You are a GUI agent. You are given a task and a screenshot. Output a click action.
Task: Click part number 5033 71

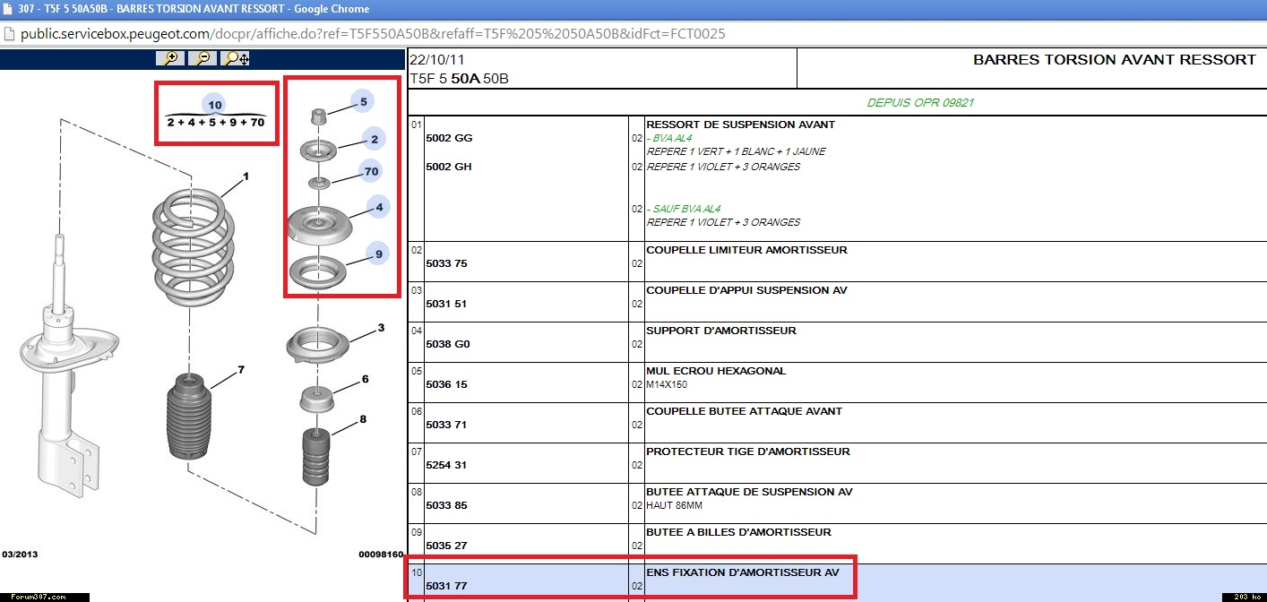[446, 425]
